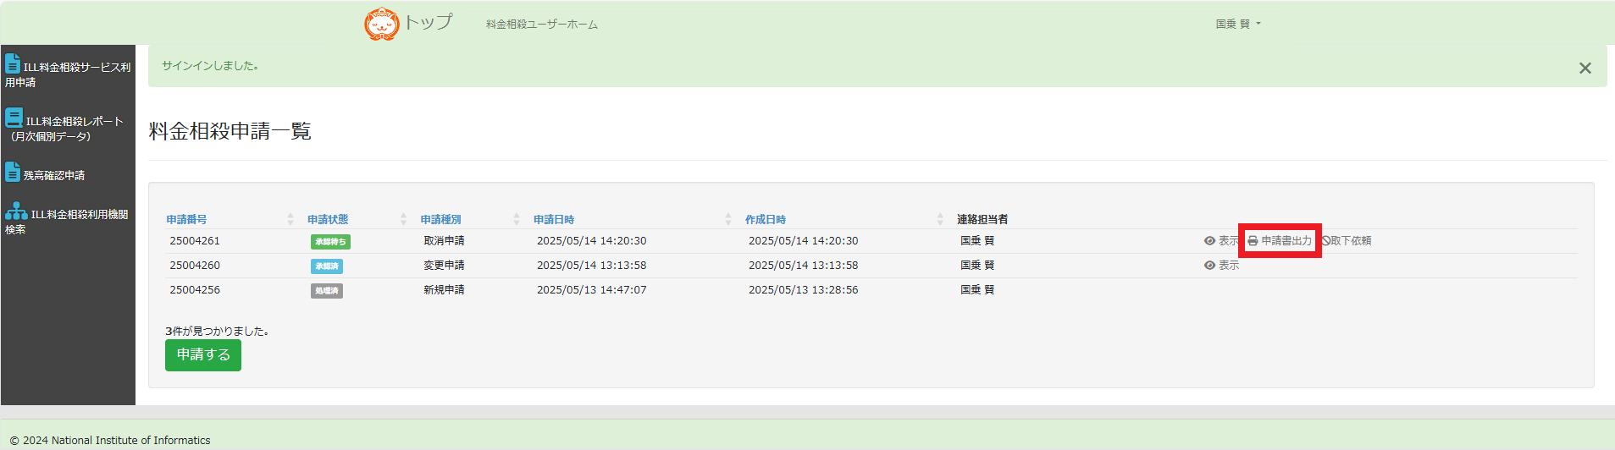
Task: Click 3件が見つかりました result count text
Action: coord(217,332)
